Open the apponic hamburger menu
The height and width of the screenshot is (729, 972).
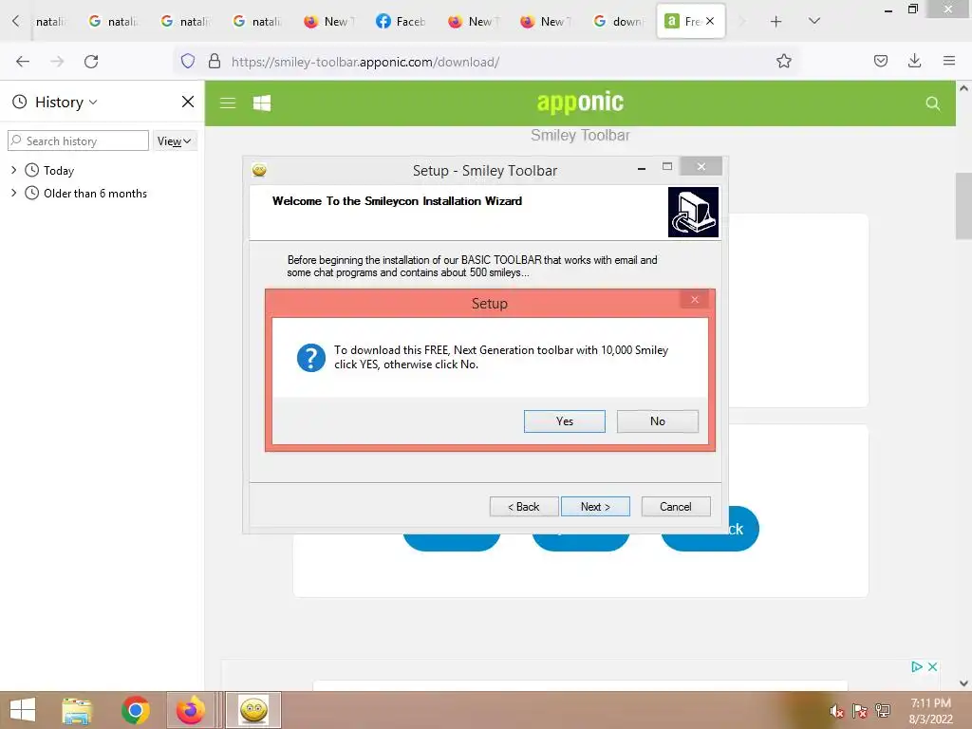click(x=228, y=103)
